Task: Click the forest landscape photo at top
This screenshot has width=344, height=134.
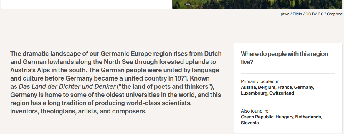Action: tap(257, 4)
